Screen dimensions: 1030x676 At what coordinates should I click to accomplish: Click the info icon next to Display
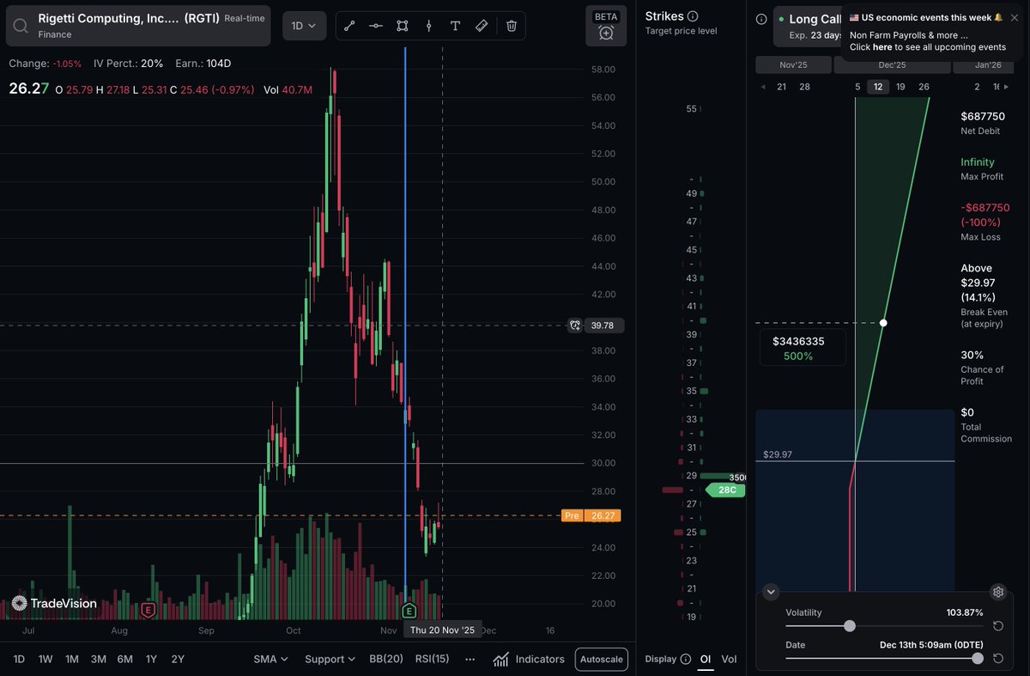coord(685,659)
